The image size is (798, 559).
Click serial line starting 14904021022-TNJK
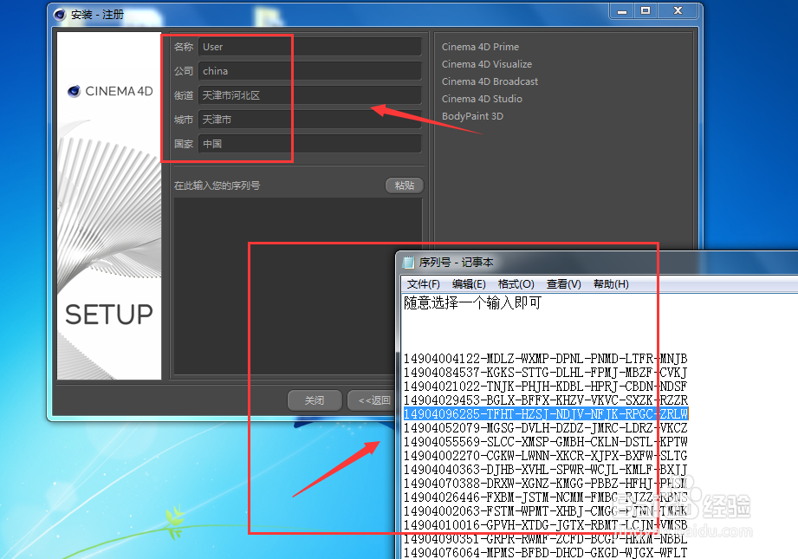[x=546, y=386]
